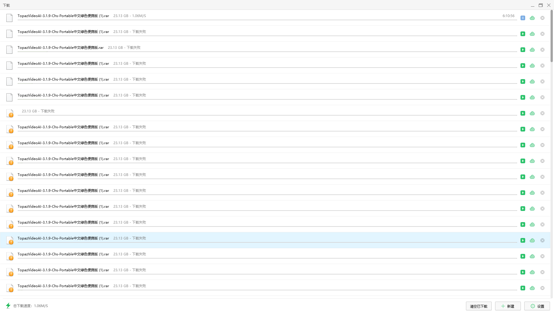Click the cloud icon on the active 1.06M/S download
This screenshot has width=554, height=312.
[532, 18]
